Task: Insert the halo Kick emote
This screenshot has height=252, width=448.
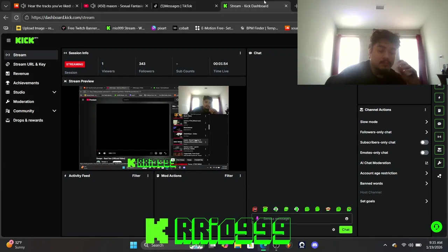Action: point(265,209)
